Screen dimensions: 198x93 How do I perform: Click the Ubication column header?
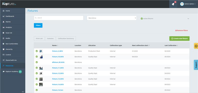(92, 45)
